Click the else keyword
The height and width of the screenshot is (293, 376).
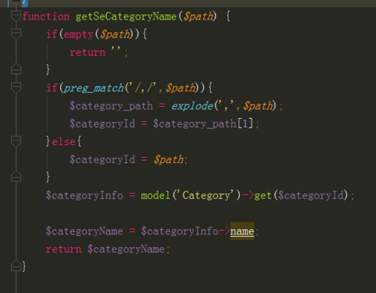(64, 142)
